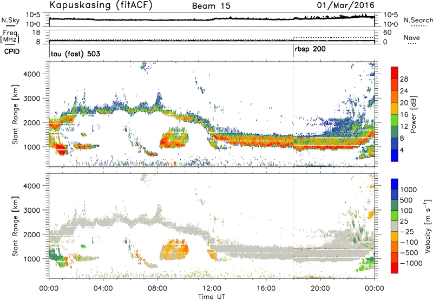This screenshot has height=300, width=433.
Task: Click the '16:00' time axis label
Action: pyautogui.click(x=266, y=289)
